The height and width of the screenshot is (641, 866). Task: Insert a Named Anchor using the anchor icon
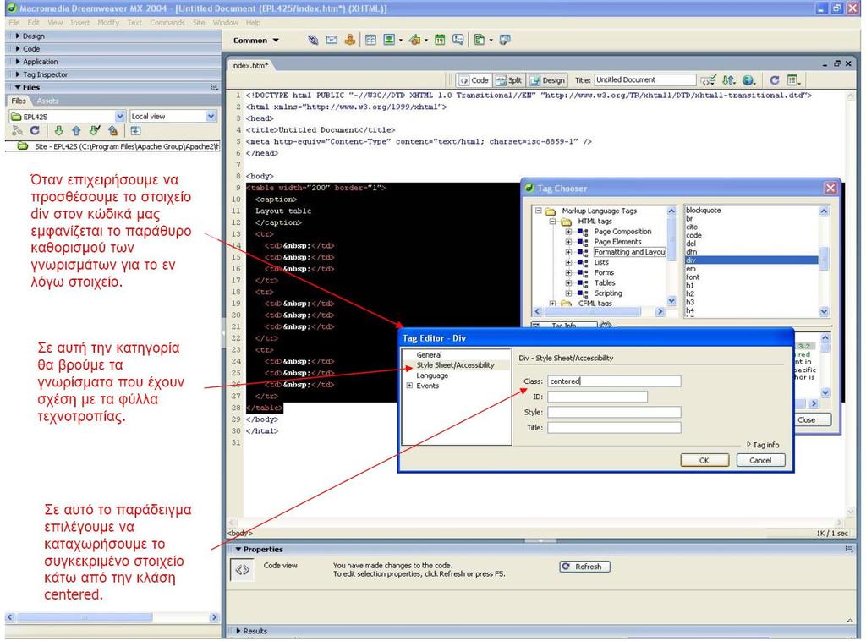[x=349, y=40]
